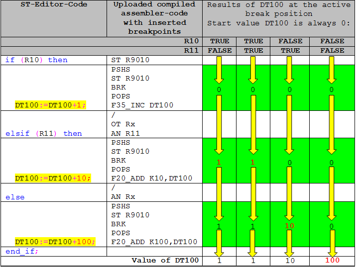The image size is (356, 267).
Task: Click the 'F35_INC DT100' instruction
Action: (142, 105)
